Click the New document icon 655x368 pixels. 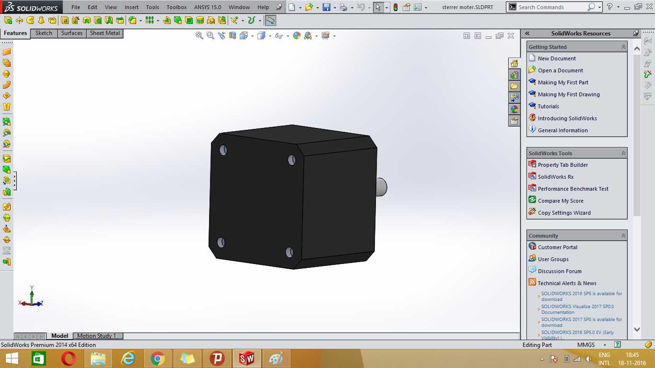(x=292, y=7)
